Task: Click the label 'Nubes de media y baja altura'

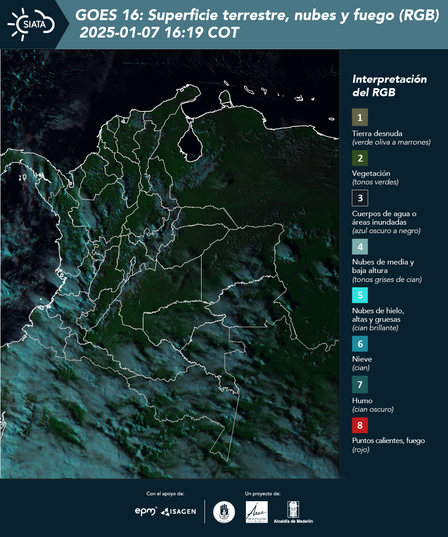Action: pos(383,266)
